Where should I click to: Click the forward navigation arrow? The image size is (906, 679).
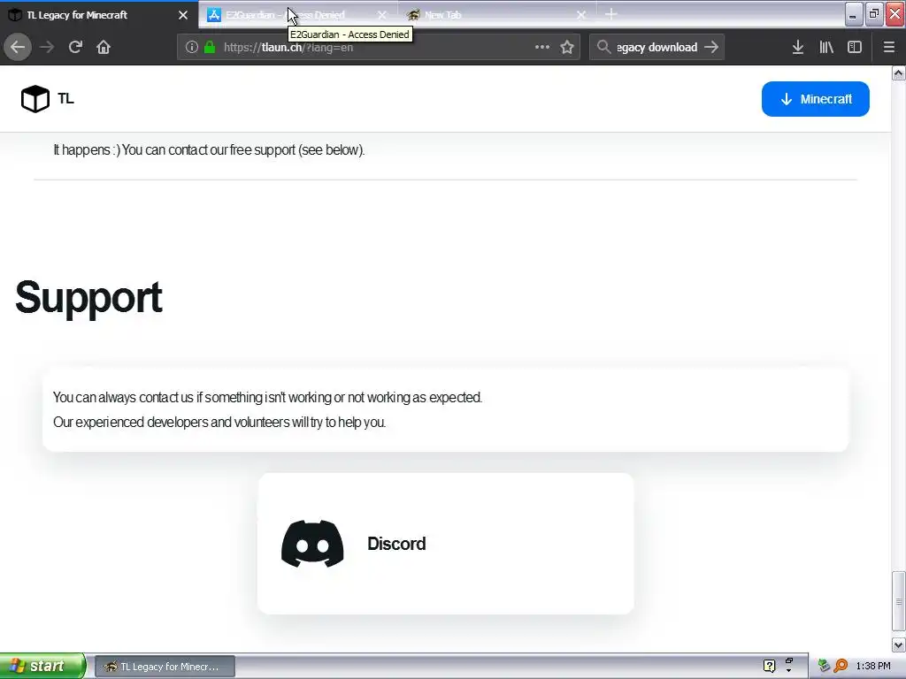47,48
